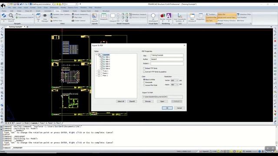The width and height of the screenshot is (278, 156).
Task: Open Dynamic View Control
Action: [x=60, y=14]
